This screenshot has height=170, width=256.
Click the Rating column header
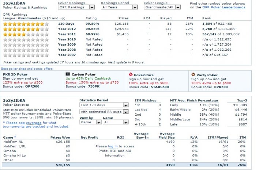91,18
